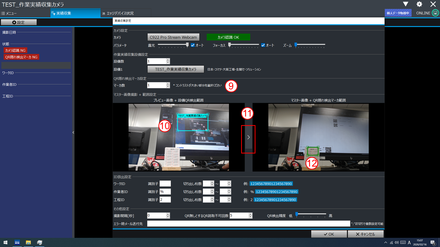Open the メニュー tab

click(x=11, y=13)
